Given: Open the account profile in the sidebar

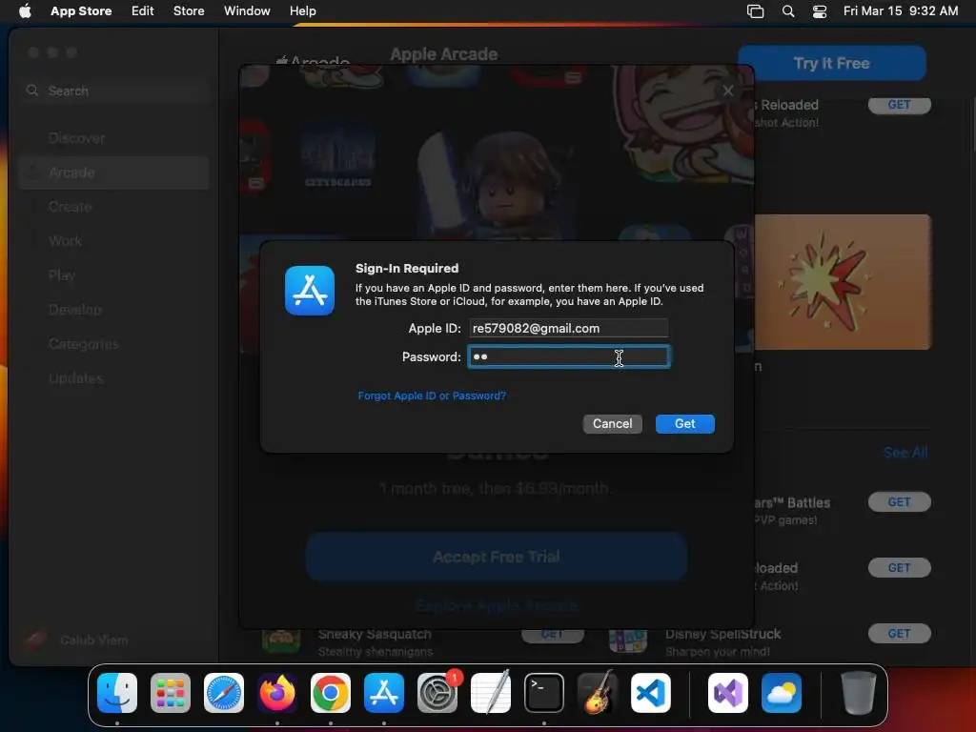Looking at the screenshot, I should pos(76,640).
